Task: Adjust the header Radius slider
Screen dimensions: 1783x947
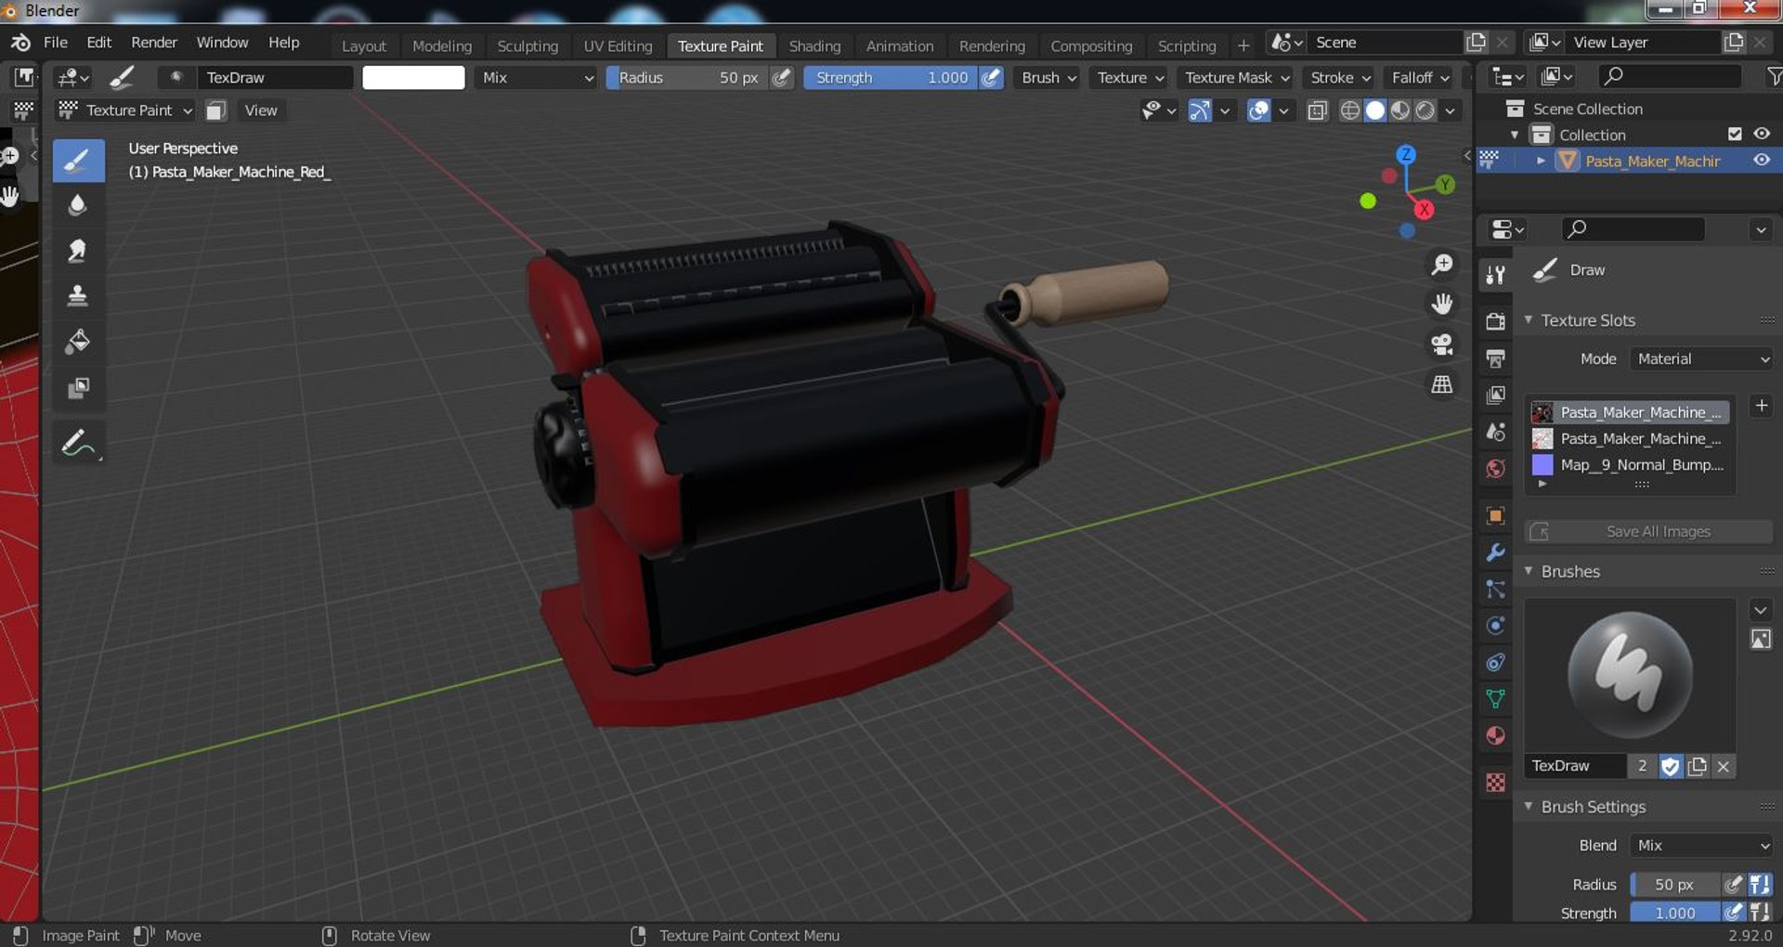Action: coord(687,77)
